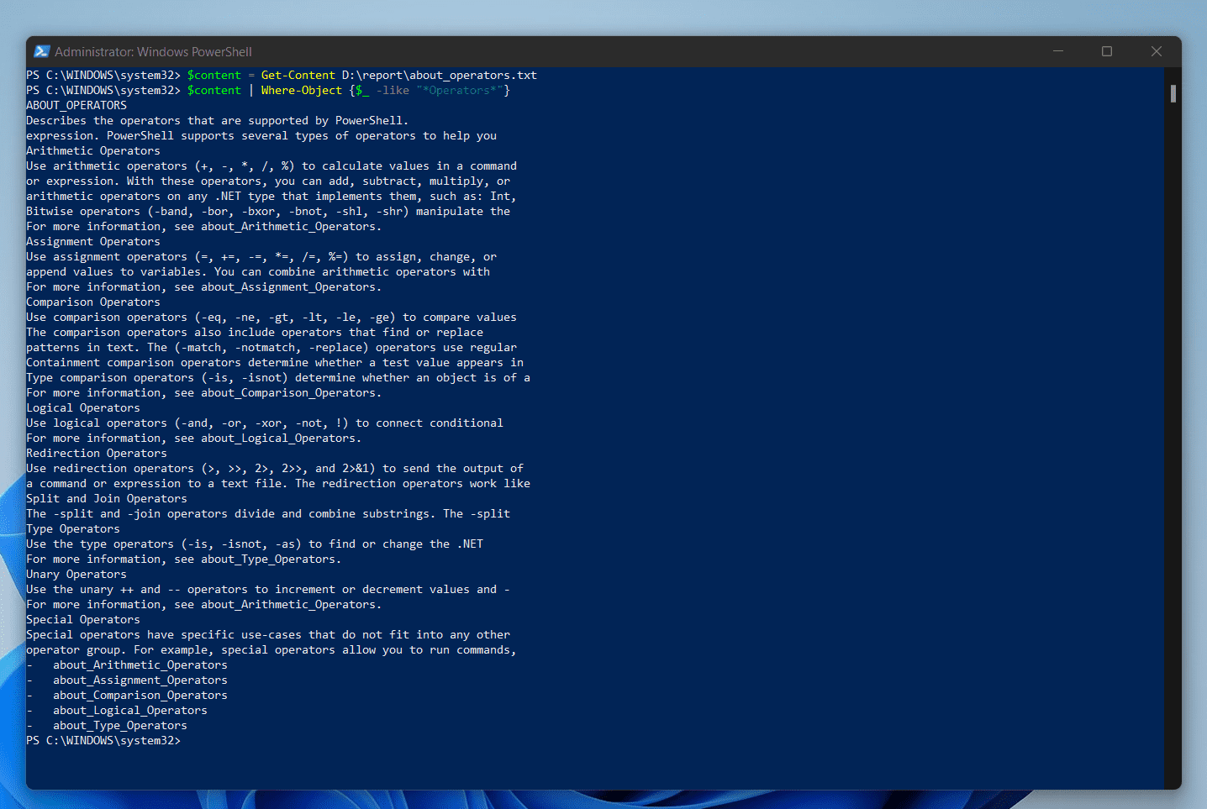Click the 'Split and Join Operators' line
The image size is (1207, 809).
[x=107, y=499]
